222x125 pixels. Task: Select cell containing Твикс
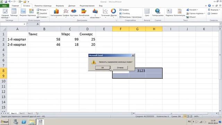click(x=44, y=34)
